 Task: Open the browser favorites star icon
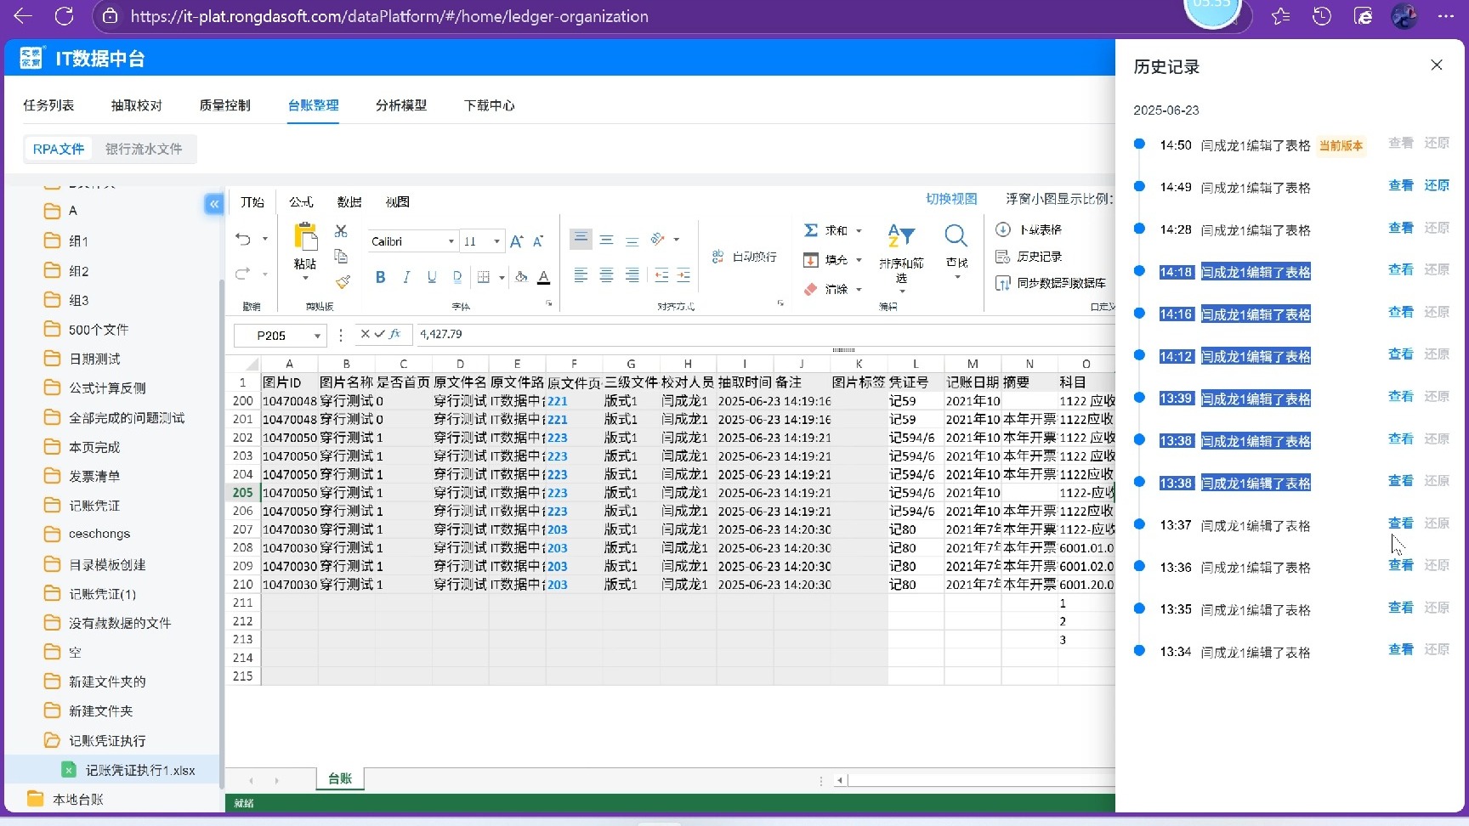tap(1280, 16)
